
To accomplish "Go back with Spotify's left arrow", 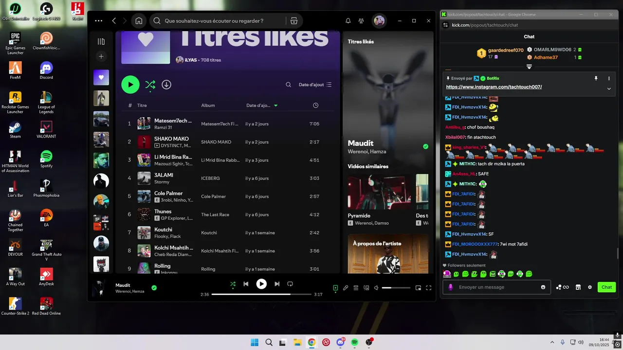I will tap(114, 21).
